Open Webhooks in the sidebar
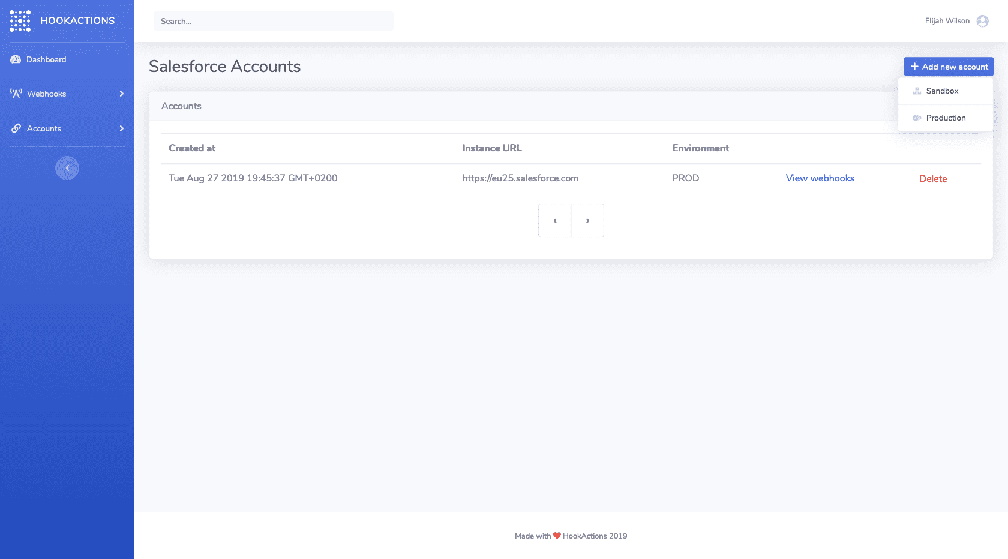This screenshot has width=1008, height=559. click(67, 94)
